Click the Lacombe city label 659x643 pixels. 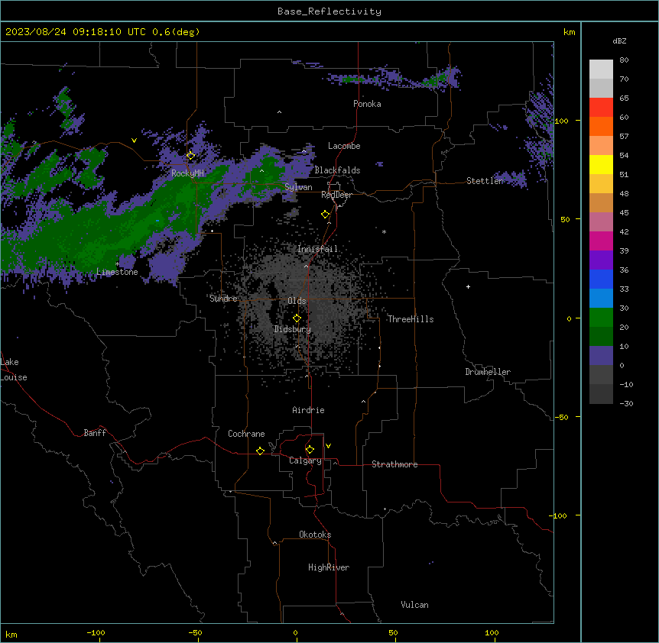[x=344, y=146]
